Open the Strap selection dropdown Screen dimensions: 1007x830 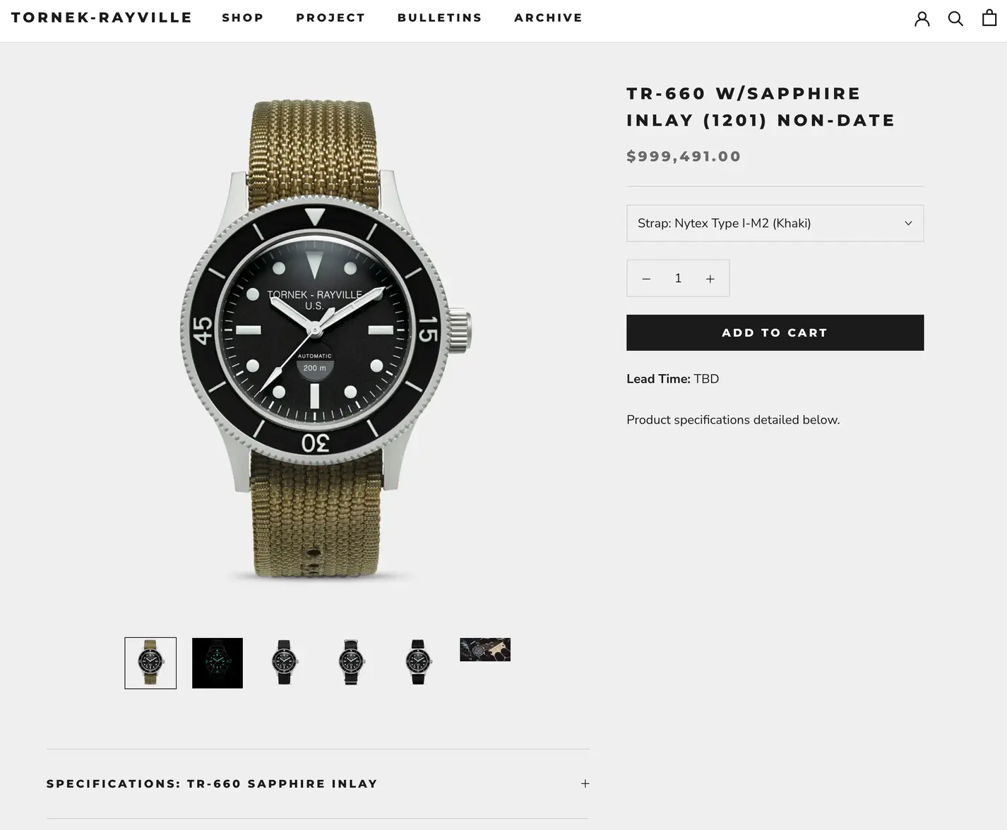(775, 223)
